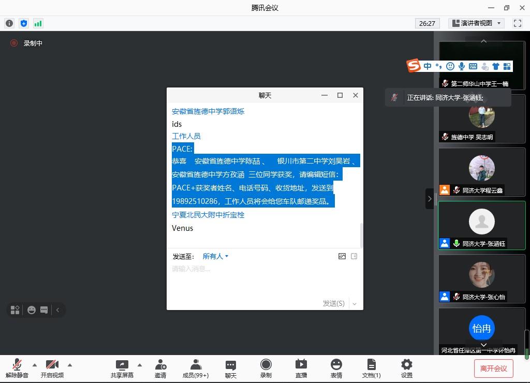The height and width of the screenshot is (383, 530).
Task: Click the chat message input field
Action: click(264, 280)
